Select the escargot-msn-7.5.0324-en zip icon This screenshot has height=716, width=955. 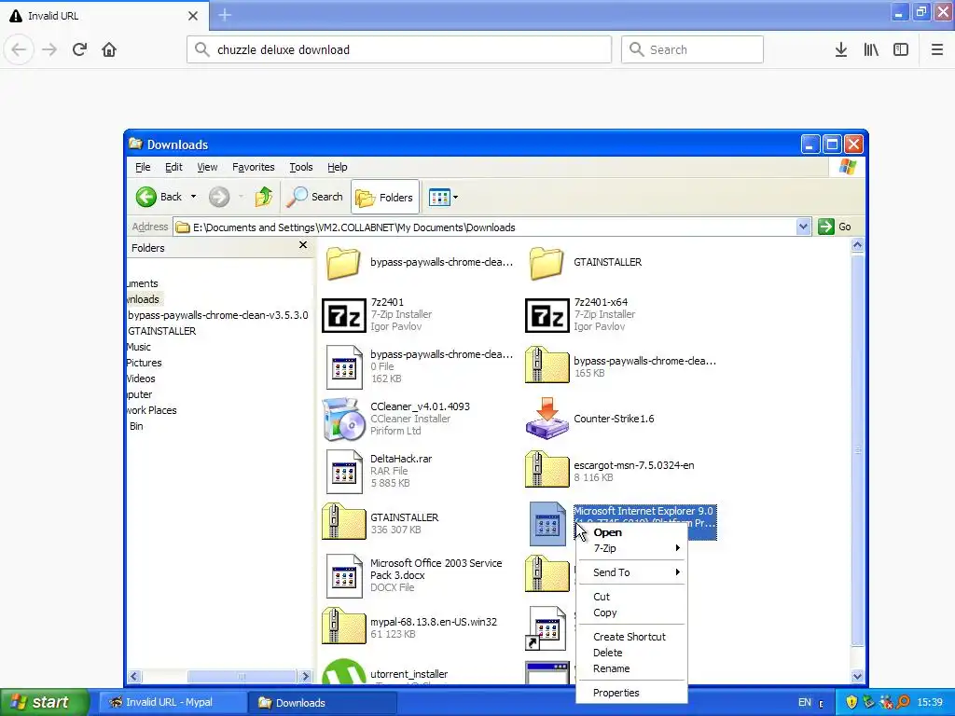point(547,470)
